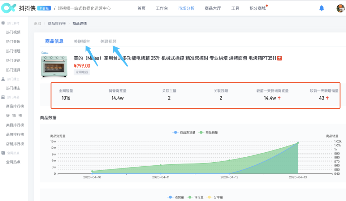Click the 热门素材 gear icon
346x201 pixels.
pyautogui.click(x=3, y=23)
